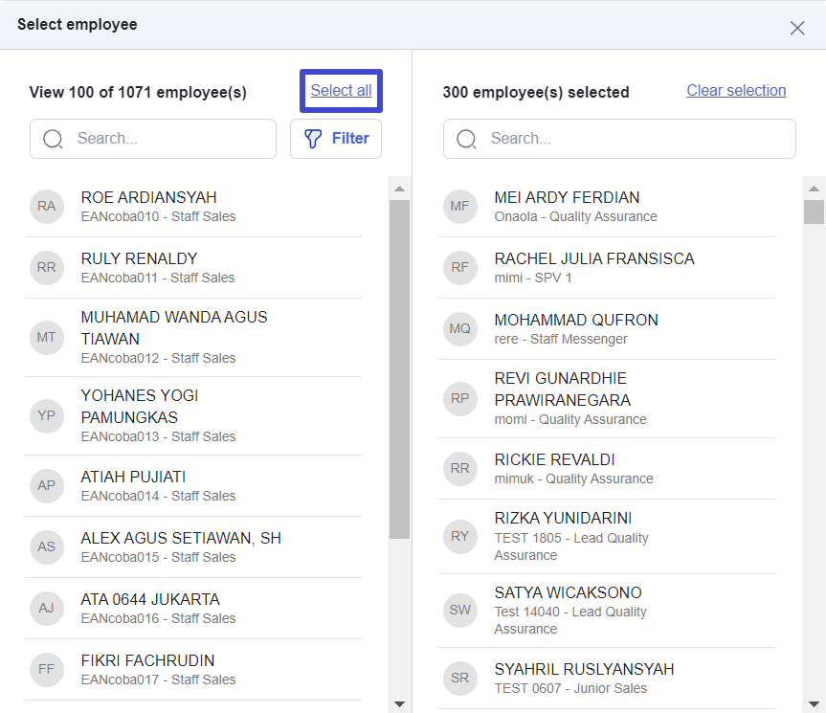Click the SW avatar for Satya Wicaksono
Image resolution: width=826 pixels, height=713 pixels.
pos(460,610)
